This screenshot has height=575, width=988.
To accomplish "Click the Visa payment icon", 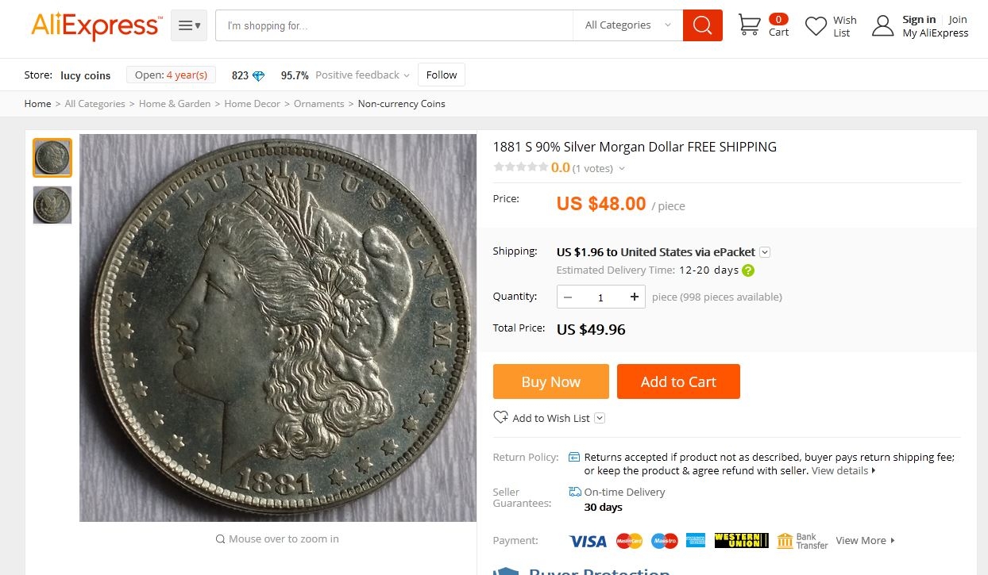I will pyautogui.click(x=588, y=541).
